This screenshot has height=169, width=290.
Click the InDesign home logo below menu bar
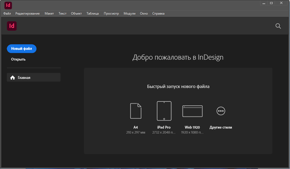pyautogui.click(x=12, y=26)
